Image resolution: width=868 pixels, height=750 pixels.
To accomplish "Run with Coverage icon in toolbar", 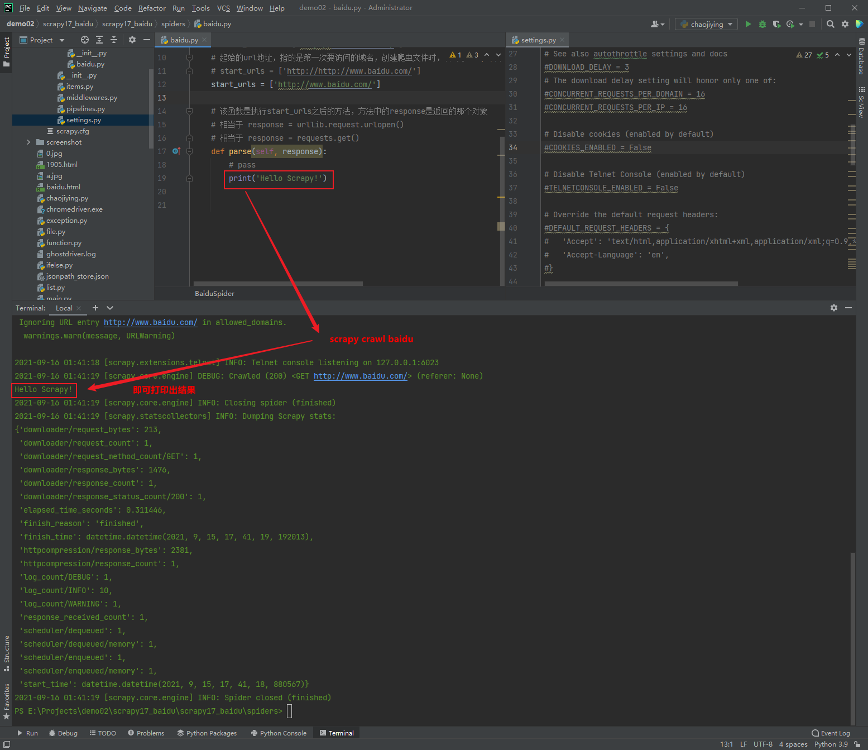I will [776, 24].
